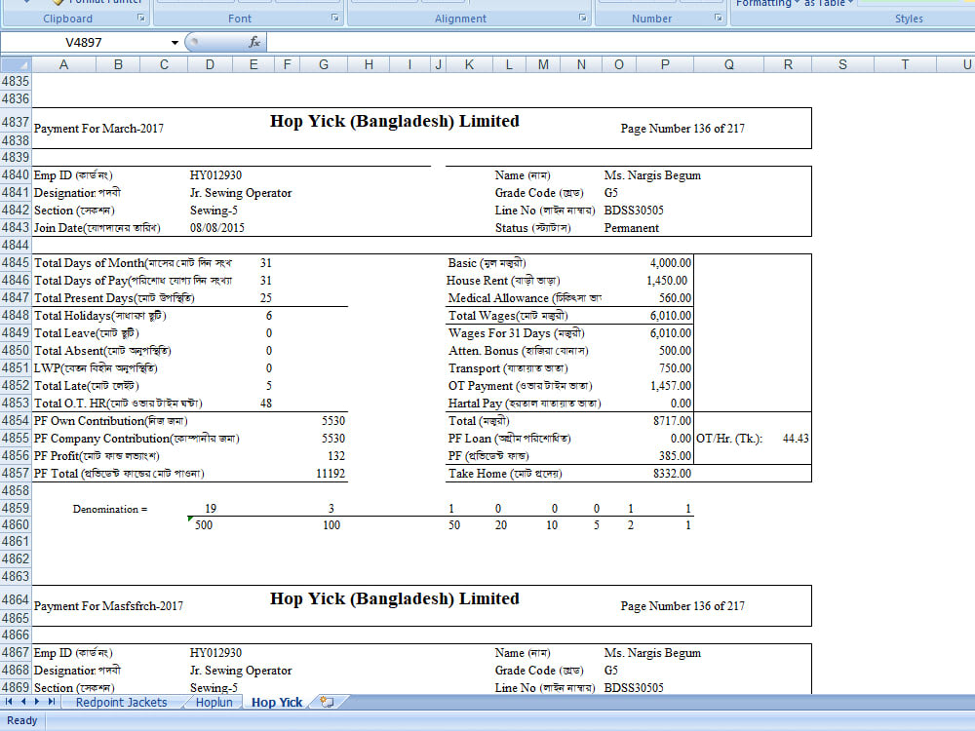
Task: Go to the previous sheet tab arrow
Action: click(x=23, y=701)
